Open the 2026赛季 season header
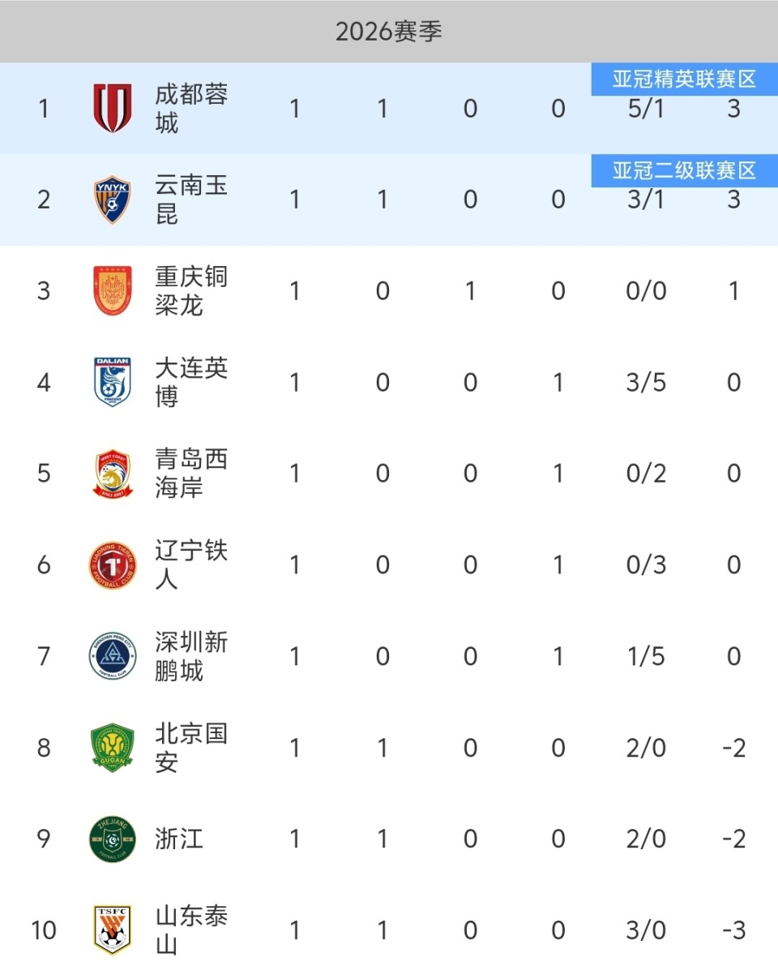Screen dimensions: 778x966 pyautogui.click(x=389, y=32)
